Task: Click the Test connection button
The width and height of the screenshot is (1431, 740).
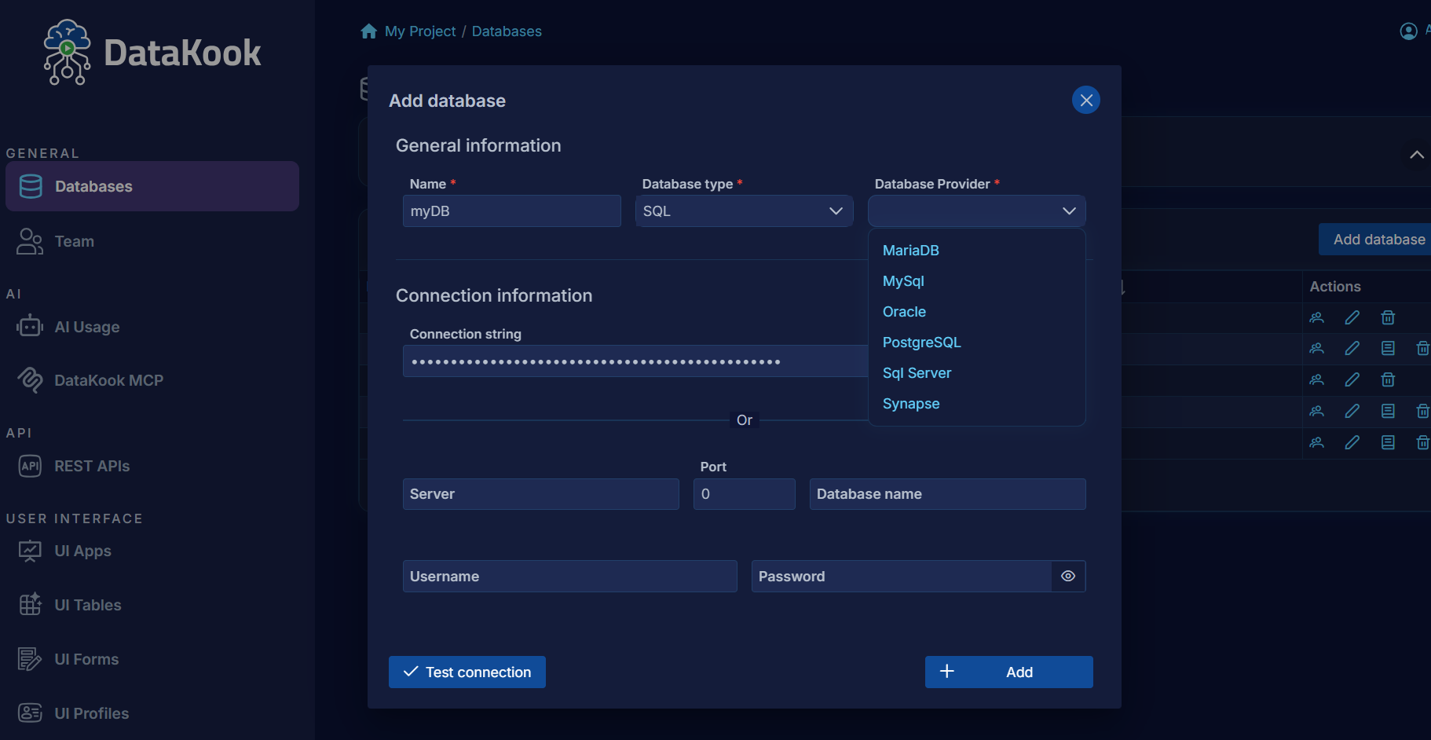Action: pyautogui.click(x=467, y=672)
